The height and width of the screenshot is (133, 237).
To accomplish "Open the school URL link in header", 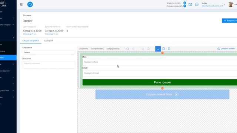I will point(212,6).
